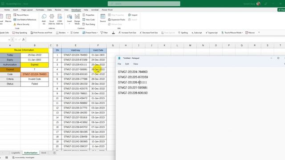Open Macro Security settings
This screenshot has width=285, height=160.
coord(21,24)
